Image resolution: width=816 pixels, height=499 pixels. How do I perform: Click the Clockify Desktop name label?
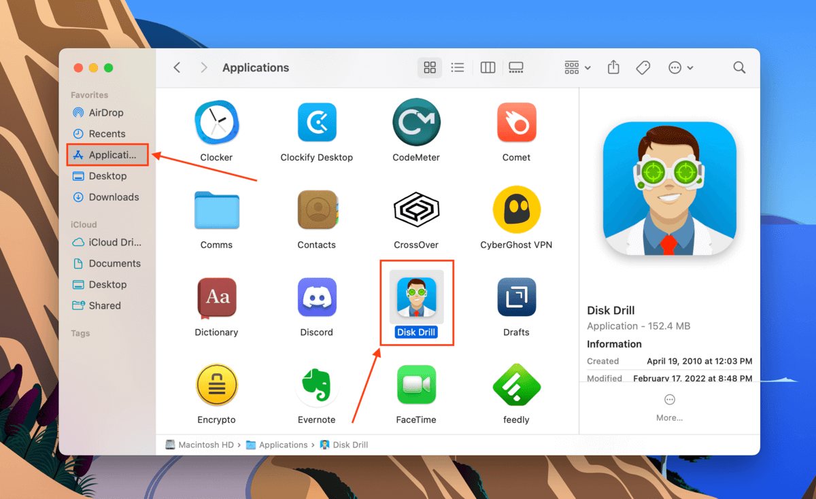tap(316, 157)
